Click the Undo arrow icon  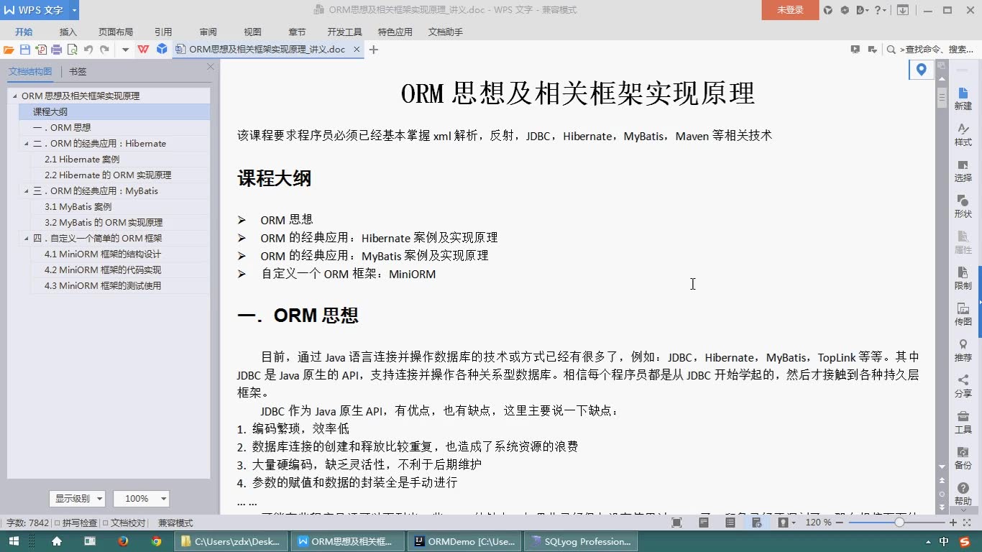tap(88, 50)
